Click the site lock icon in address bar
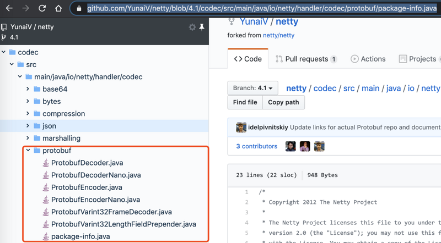The image size is (441, 243). (x=79, y=9)
